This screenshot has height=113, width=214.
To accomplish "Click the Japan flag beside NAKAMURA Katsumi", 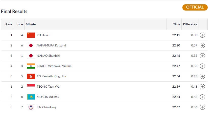I will click(x=31, y=45).
